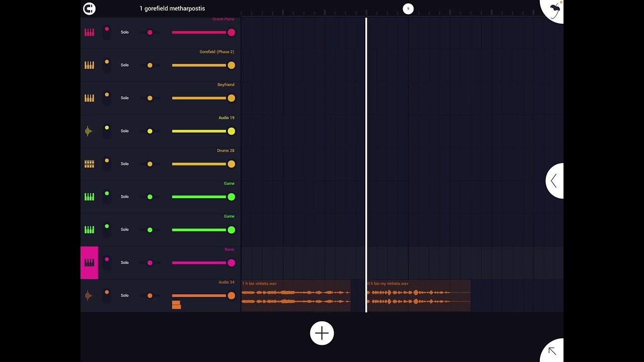
Task: Open the Grand Piano instrument icon
Action: coord(89,32)
